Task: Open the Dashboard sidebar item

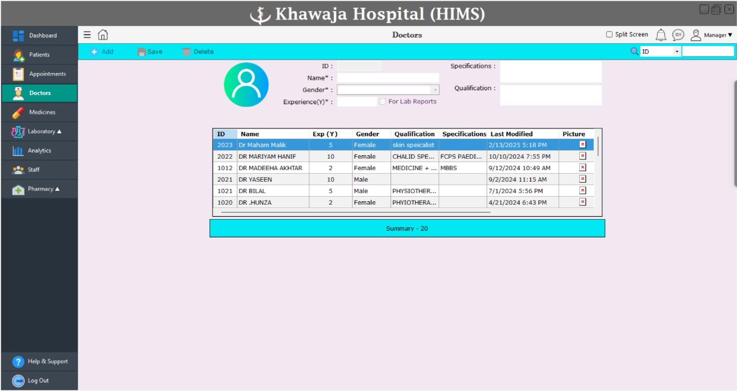Action: pyautogui.click(x=39, y=36)
